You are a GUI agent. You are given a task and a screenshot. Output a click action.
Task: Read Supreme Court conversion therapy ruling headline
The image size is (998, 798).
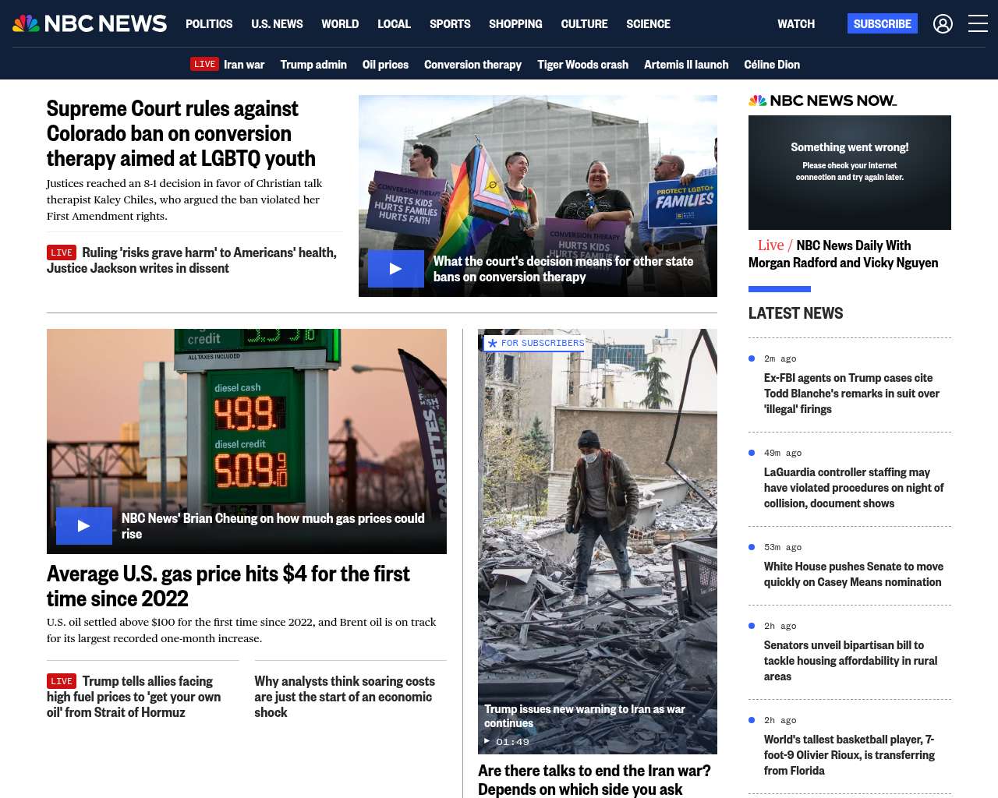pos(181,133)
